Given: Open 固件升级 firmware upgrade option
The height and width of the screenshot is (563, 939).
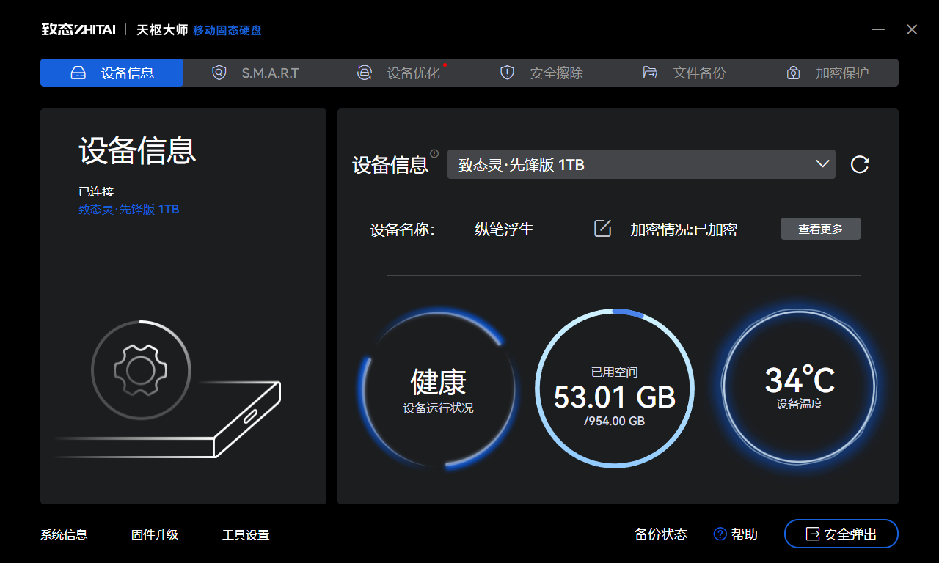Looking at the screenshot, I should click(x=154, y=534).
